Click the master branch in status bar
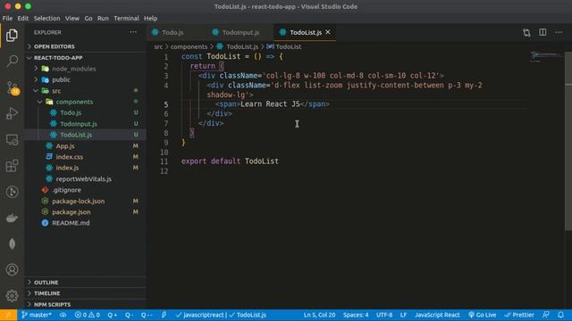572x321 pixels. tap(36, 315)
